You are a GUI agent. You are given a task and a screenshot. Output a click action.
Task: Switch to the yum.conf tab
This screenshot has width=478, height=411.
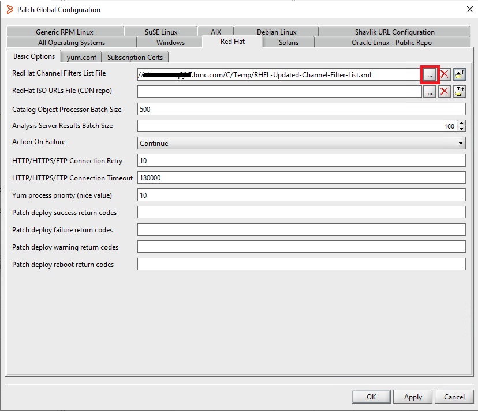[x=81, y=57]
